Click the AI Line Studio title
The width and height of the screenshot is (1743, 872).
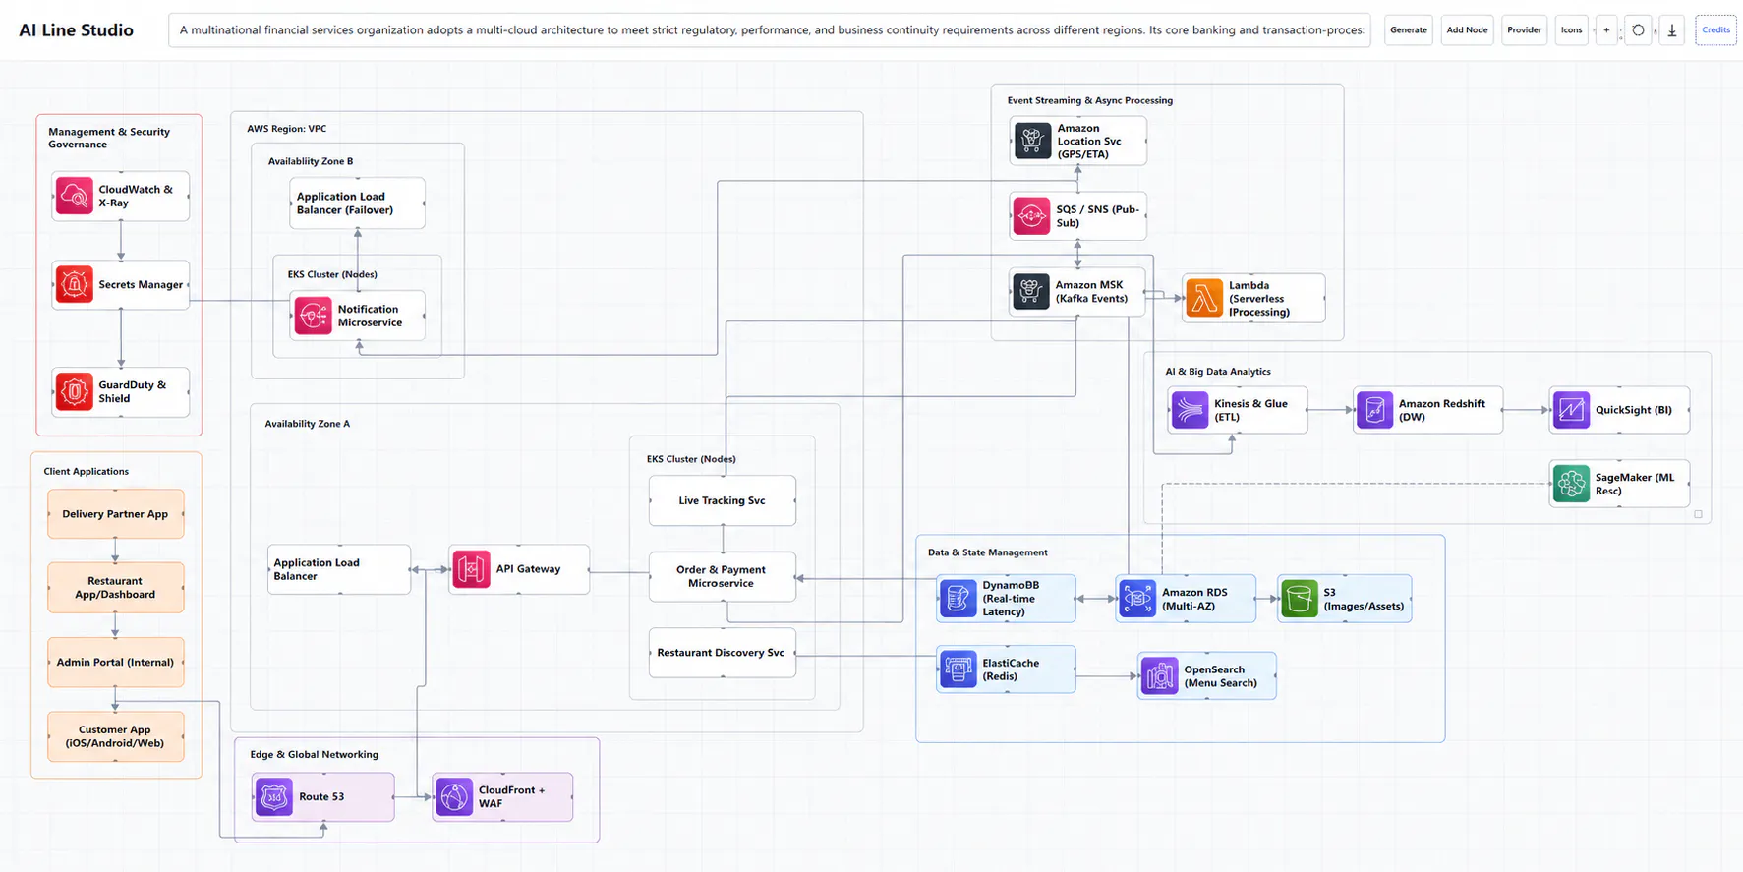(77, 30)
